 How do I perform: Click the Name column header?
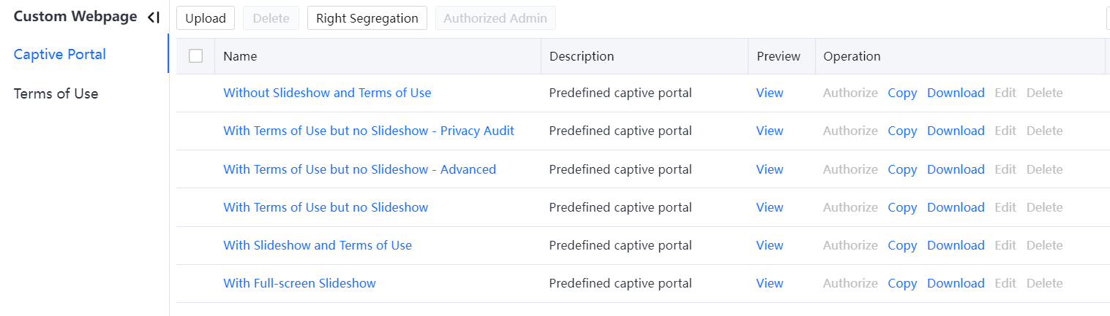(x=240, y=56)
